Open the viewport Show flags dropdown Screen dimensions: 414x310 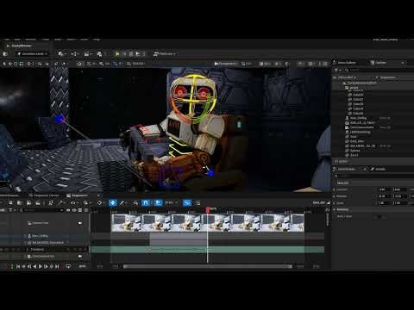(265, 64)
